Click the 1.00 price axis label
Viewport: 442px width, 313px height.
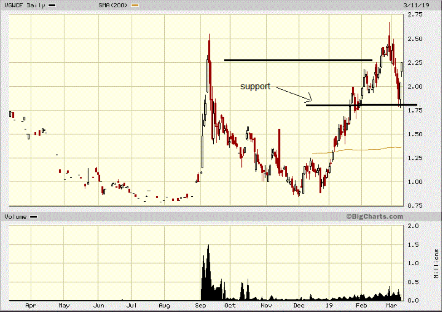click(x=415, y=182)
